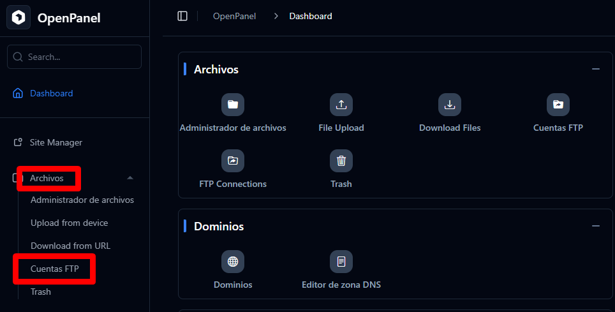Viewport: 615px width, 312px height.
Task: Select Cuentas FTP in sidebar submenu
Action: pos(54,269)
